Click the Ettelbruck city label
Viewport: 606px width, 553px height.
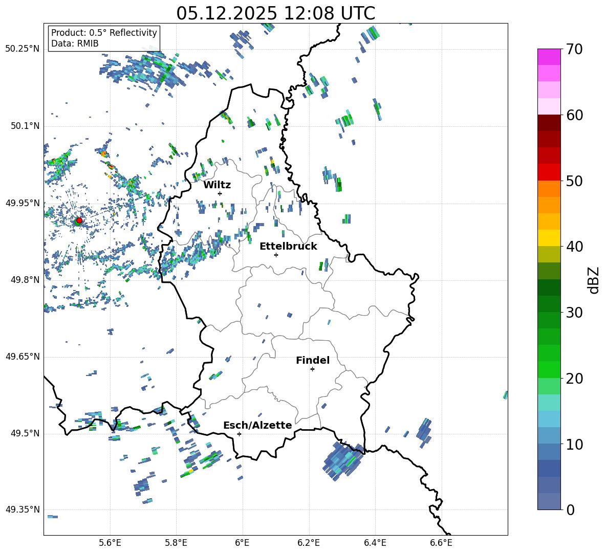[288, 246]
